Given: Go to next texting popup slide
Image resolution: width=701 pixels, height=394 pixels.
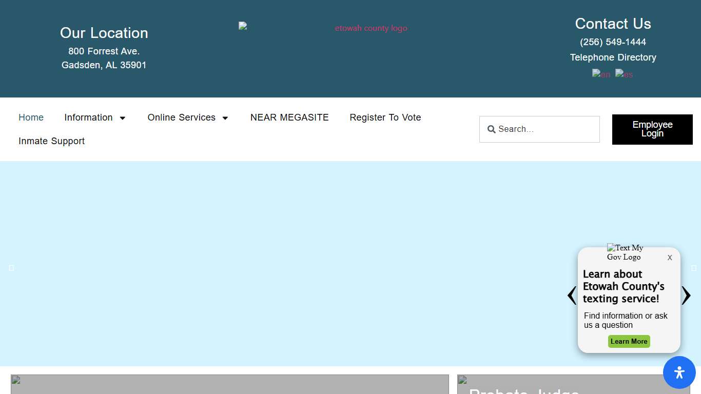Looking at the screenshot, I should [686, 295].
